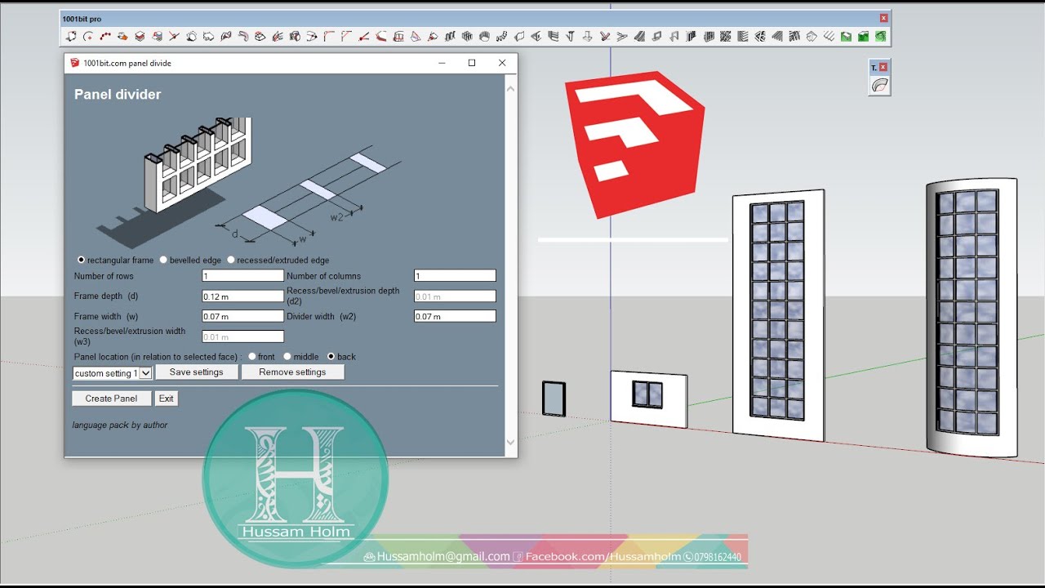Choose the rectangular frame radio option
This screenshot has width=1045, height=588.
point(81,260)
